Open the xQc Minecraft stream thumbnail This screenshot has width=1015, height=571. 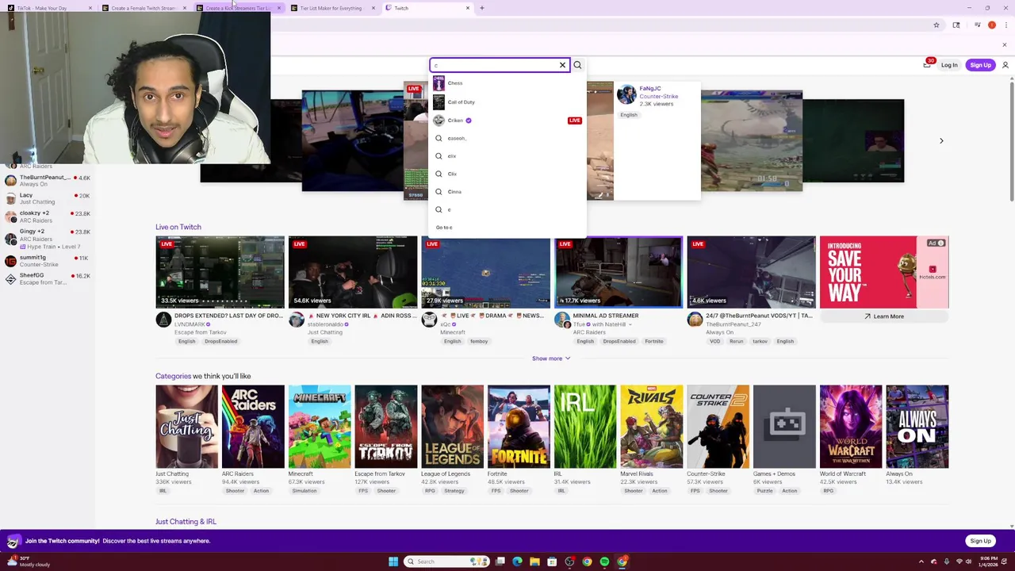[485, 272]
